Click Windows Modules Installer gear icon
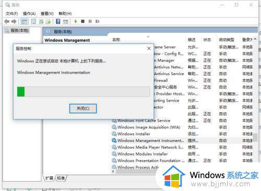This screenshot has width=261, height=191. pyautogui.click(x=114, y=154)
